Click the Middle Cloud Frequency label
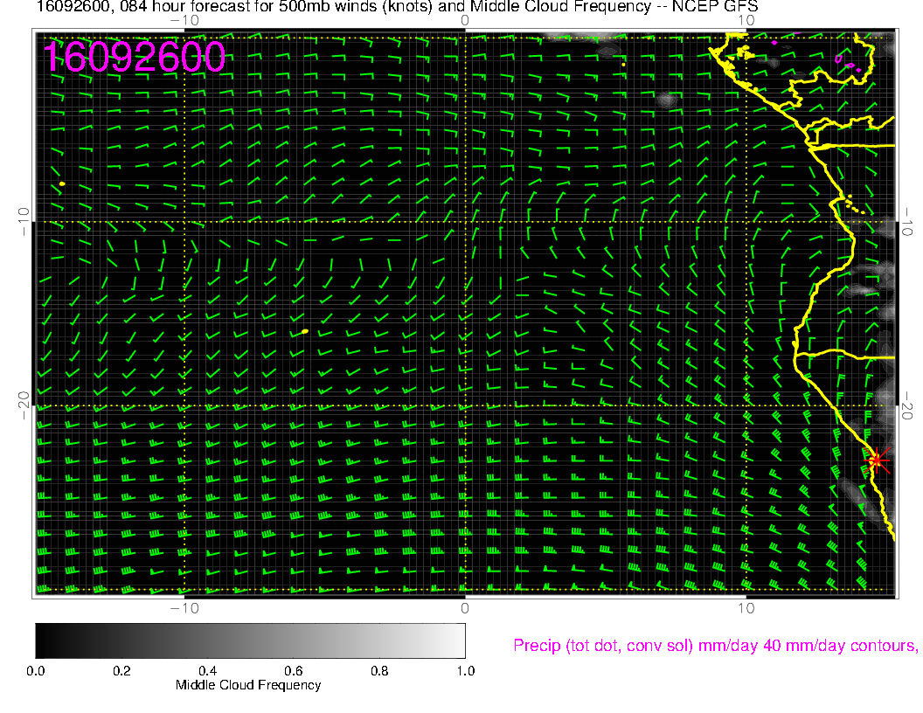 pyautogui.click(x=248, y=685)
